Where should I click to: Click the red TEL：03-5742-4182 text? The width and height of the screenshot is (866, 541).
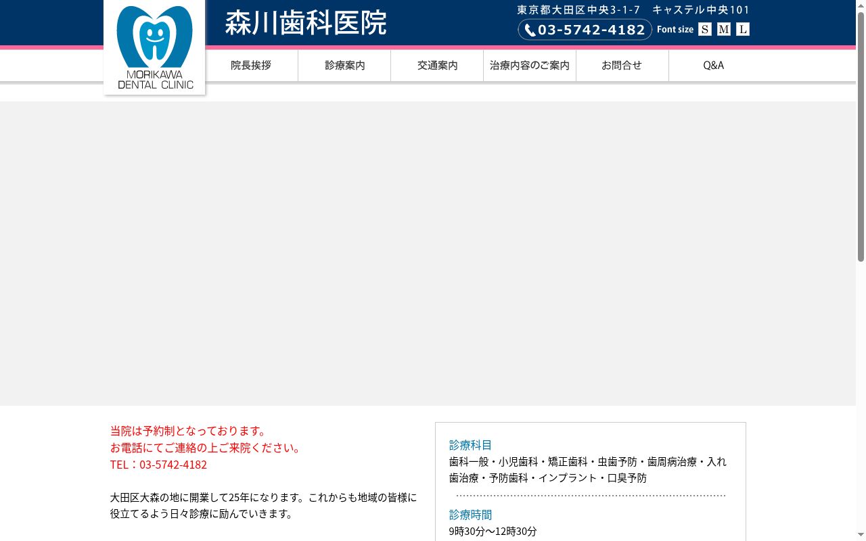(158, 465)
